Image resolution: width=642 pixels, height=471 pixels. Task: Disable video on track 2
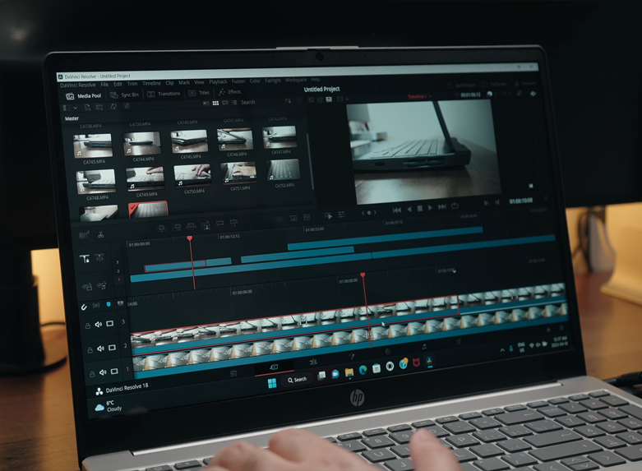click(112, 348)
